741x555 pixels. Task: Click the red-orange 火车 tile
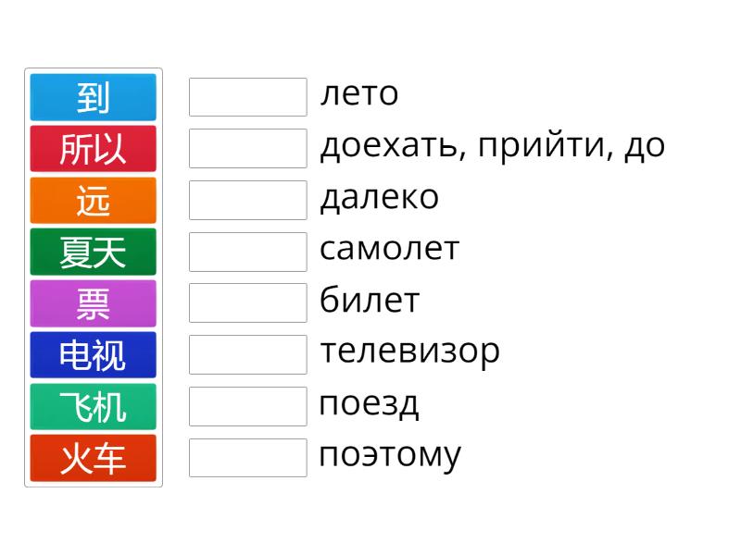[x=94, y=458]
